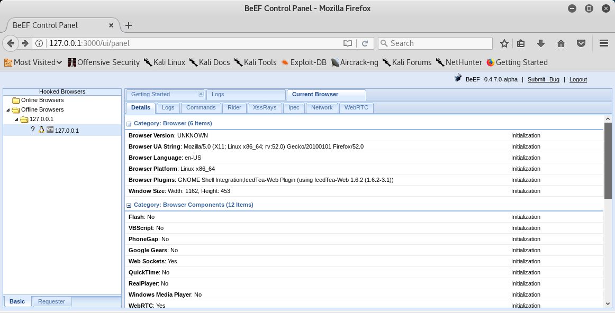Open the WebRTC sub-tab
Screen dimensions: 615x313
click(356, 108)
